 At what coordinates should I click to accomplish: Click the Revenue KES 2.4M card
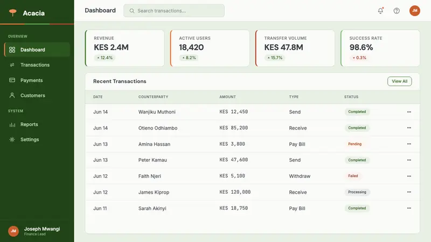(x=125, y=48)
